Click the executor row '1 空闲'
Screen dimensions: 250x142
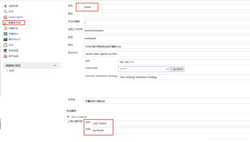click(32, 71)
